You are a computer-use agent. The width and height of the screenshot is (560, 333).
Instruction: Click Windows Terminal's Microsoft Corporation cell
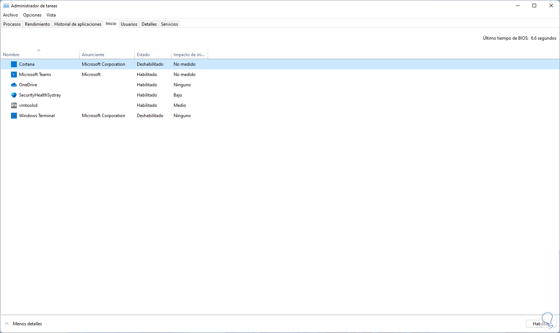click(x=103, y=116)
